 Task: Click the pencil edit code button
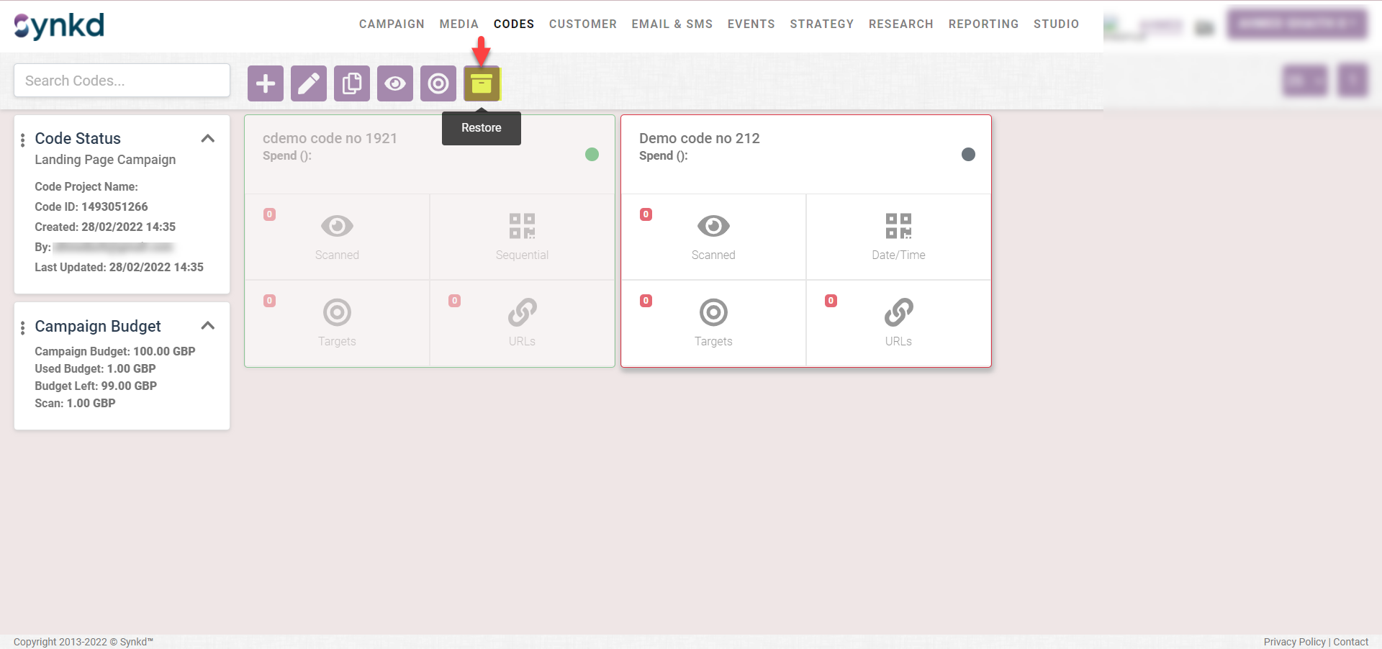pos(308,83)
